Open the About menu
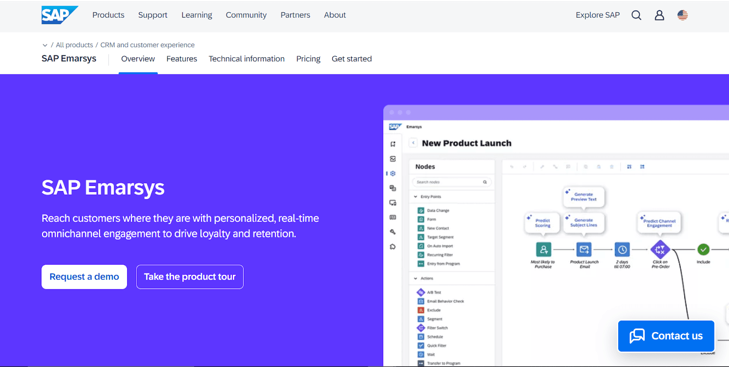 (x=335, y=15)
